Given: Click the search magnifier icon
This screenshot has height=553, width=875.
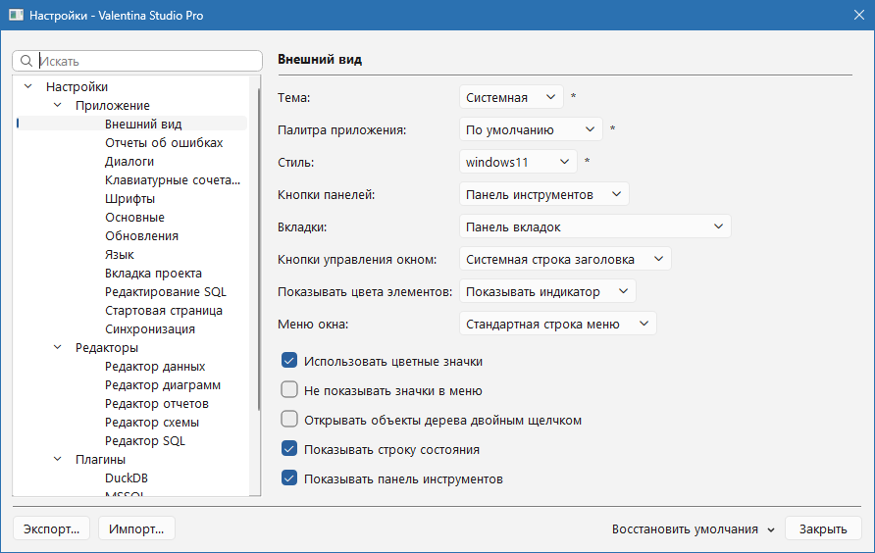Looking at the screenshot, I should [x=26, y=61].
